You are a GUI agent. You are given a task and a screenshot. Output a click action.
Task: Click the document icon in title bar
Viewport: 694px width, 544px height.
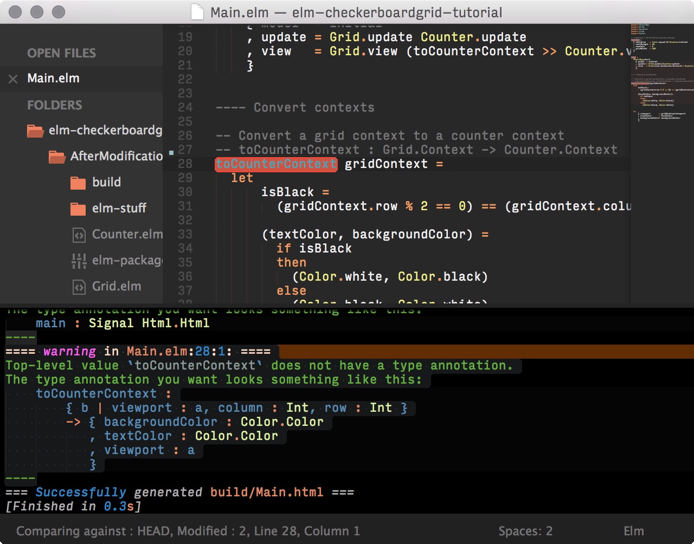(197, 12)
